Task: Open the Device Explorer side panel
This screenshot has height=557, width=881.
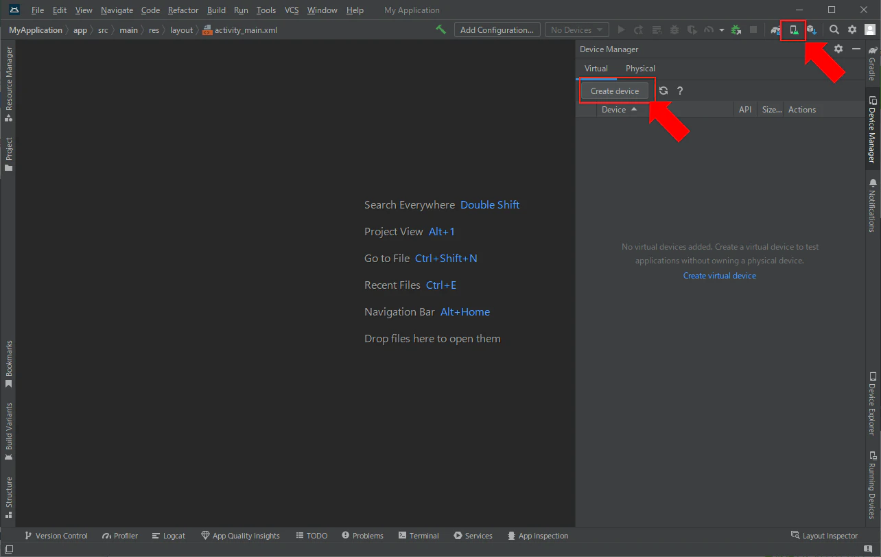Action: pyautogui.click(x=873, y=404)
